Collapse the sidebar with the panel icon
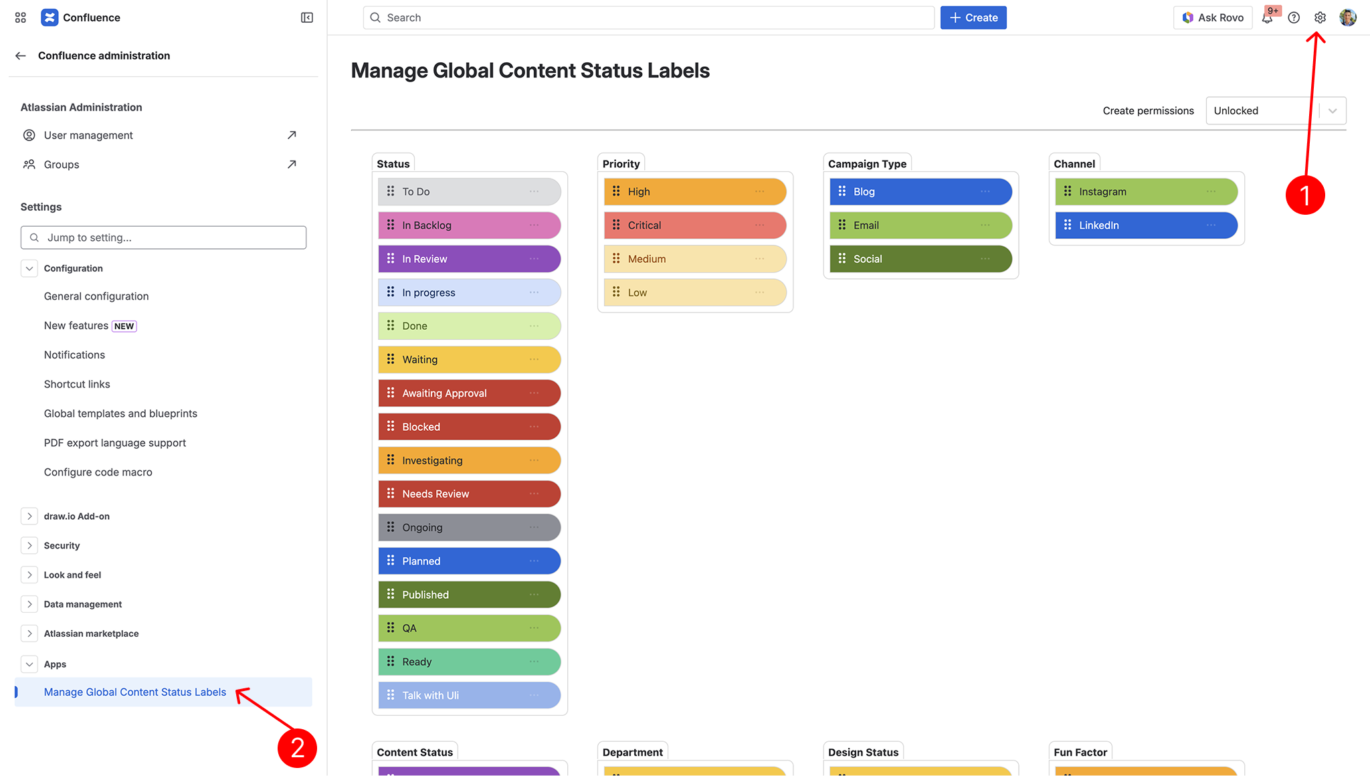Image resolution: width=1370 pixels, height=776 pixels. (307, 17)
